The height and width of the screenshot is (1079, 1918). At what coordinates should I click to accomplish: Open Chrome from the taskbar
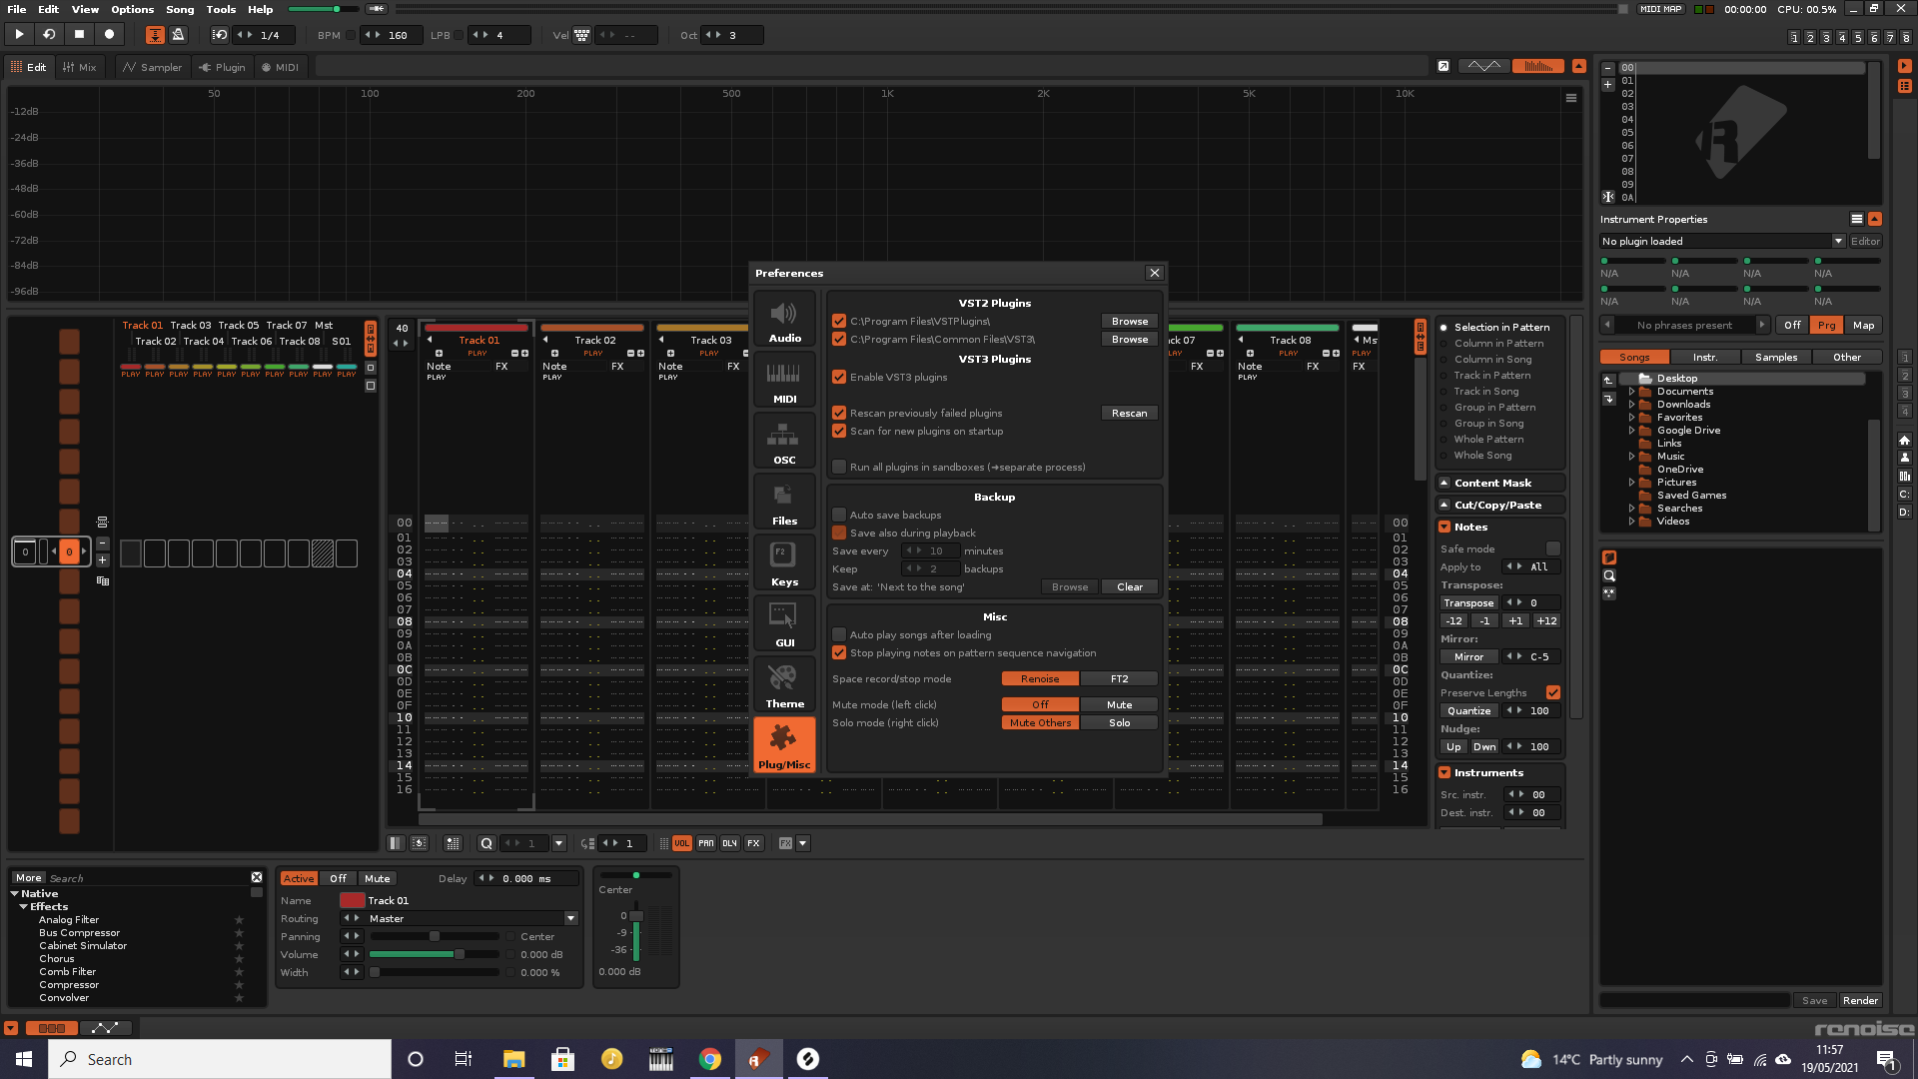pyautogui.click(x=710, y=1059)
